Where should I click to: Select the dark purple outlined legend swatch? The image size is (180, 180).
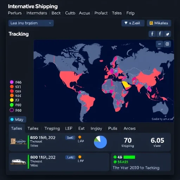[12, 110]
